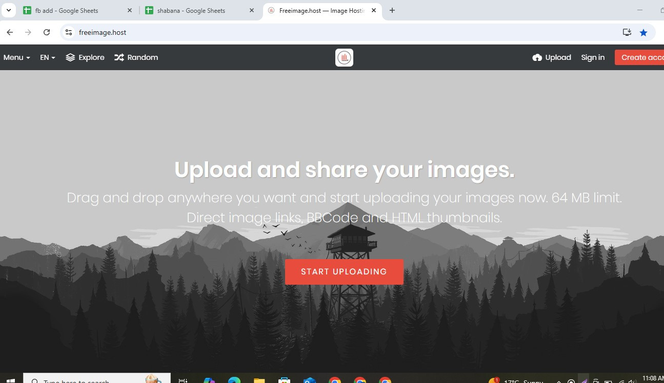
Task: Expand the Menu dropdown on Freeimage.host
Action: (x=16, y=57)
